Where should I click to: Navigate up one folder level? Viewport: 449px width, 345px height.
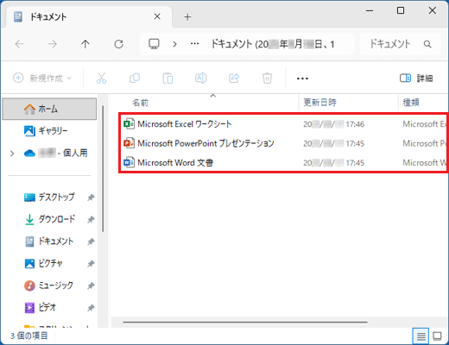click(x=85, y=44)
